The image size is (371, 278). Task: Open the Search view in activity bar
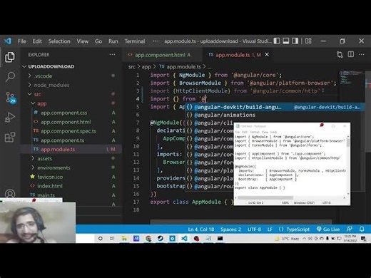click(10, 77)
